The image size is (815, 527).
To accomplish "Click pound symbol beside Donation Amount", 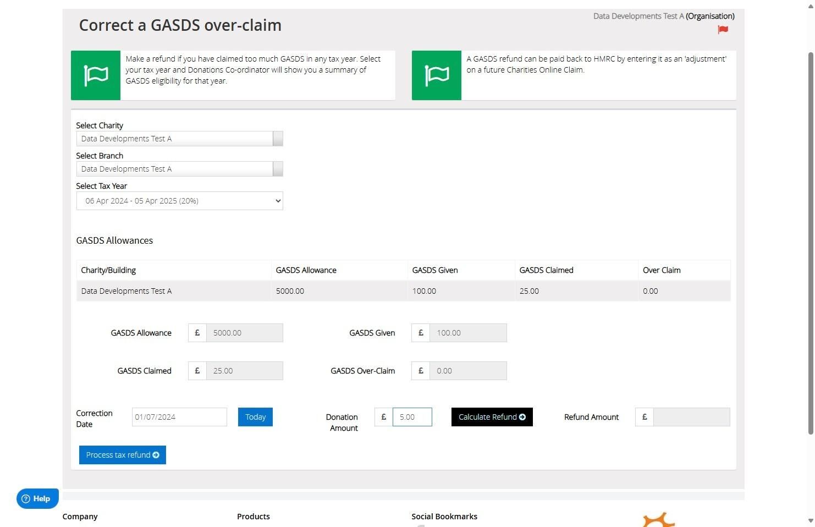I will [x=384, y=417].
